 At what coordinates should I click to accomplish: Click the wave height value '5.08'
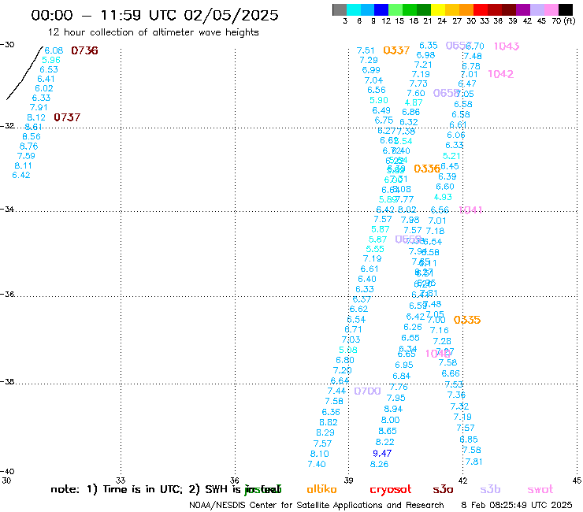click(348, 350)
